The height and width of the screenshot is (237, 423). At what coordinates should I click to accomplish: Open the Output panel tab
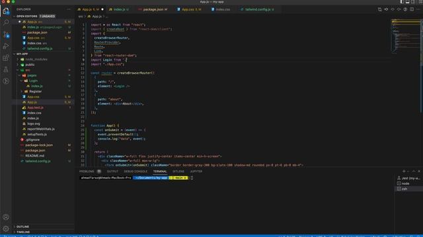click(112, 171)
